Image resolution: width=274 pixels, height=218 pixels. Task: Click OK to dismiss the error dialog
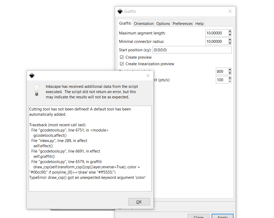pyautogui.click(x=139, y=202)
